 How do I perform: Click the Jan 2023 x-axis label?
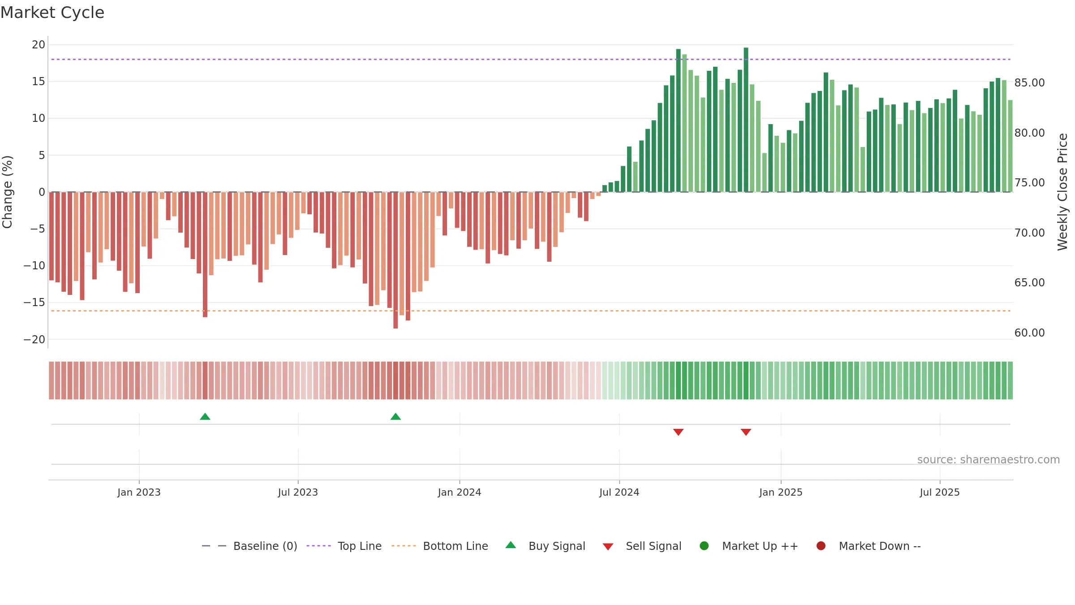pyautogui.click(x=139, y=492)
